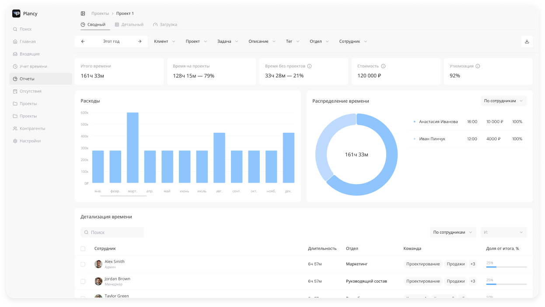Open По сотрудникам dropdown in Распределение времени
Screen dimensions: 545x307
503,101
